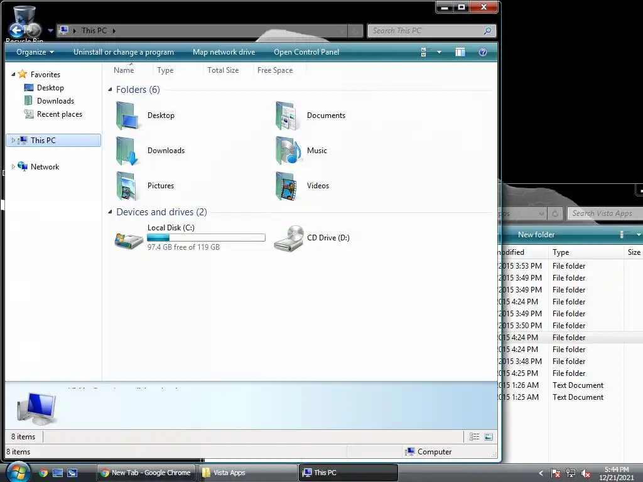
Task: Click the change view icon
Action: pyautogui.click(x=424, y=52)
